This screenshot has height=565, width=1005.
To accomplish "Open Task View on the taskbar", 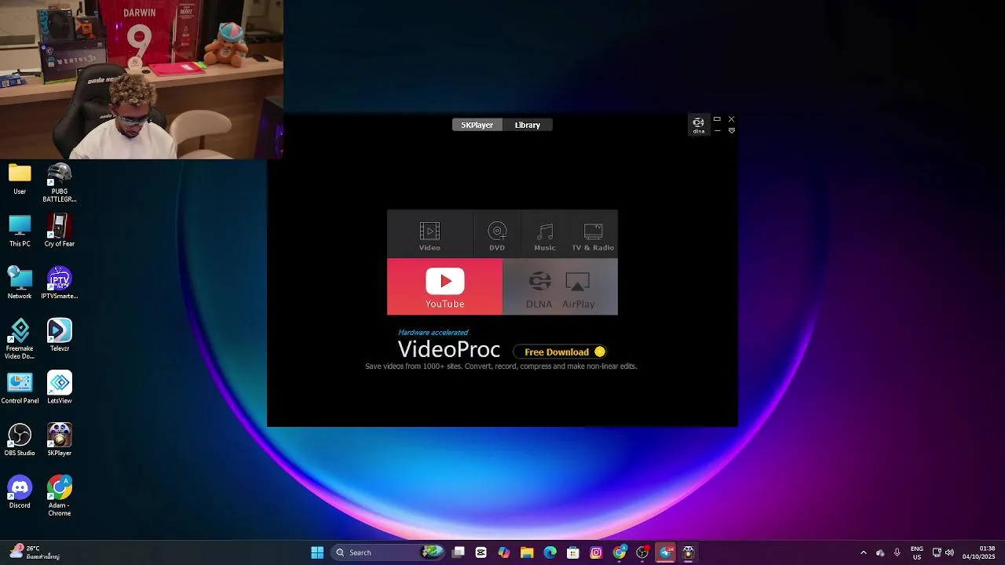I will click(459, 552).
